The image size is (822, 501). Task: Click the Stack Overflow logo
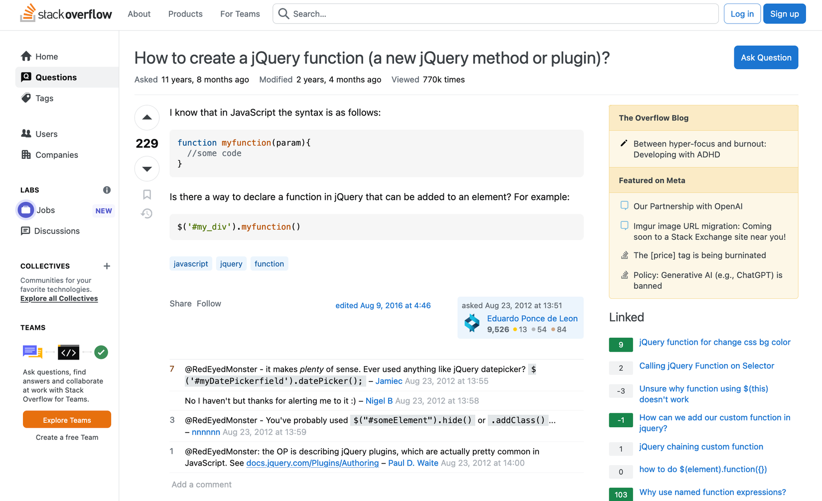point(66,13)
